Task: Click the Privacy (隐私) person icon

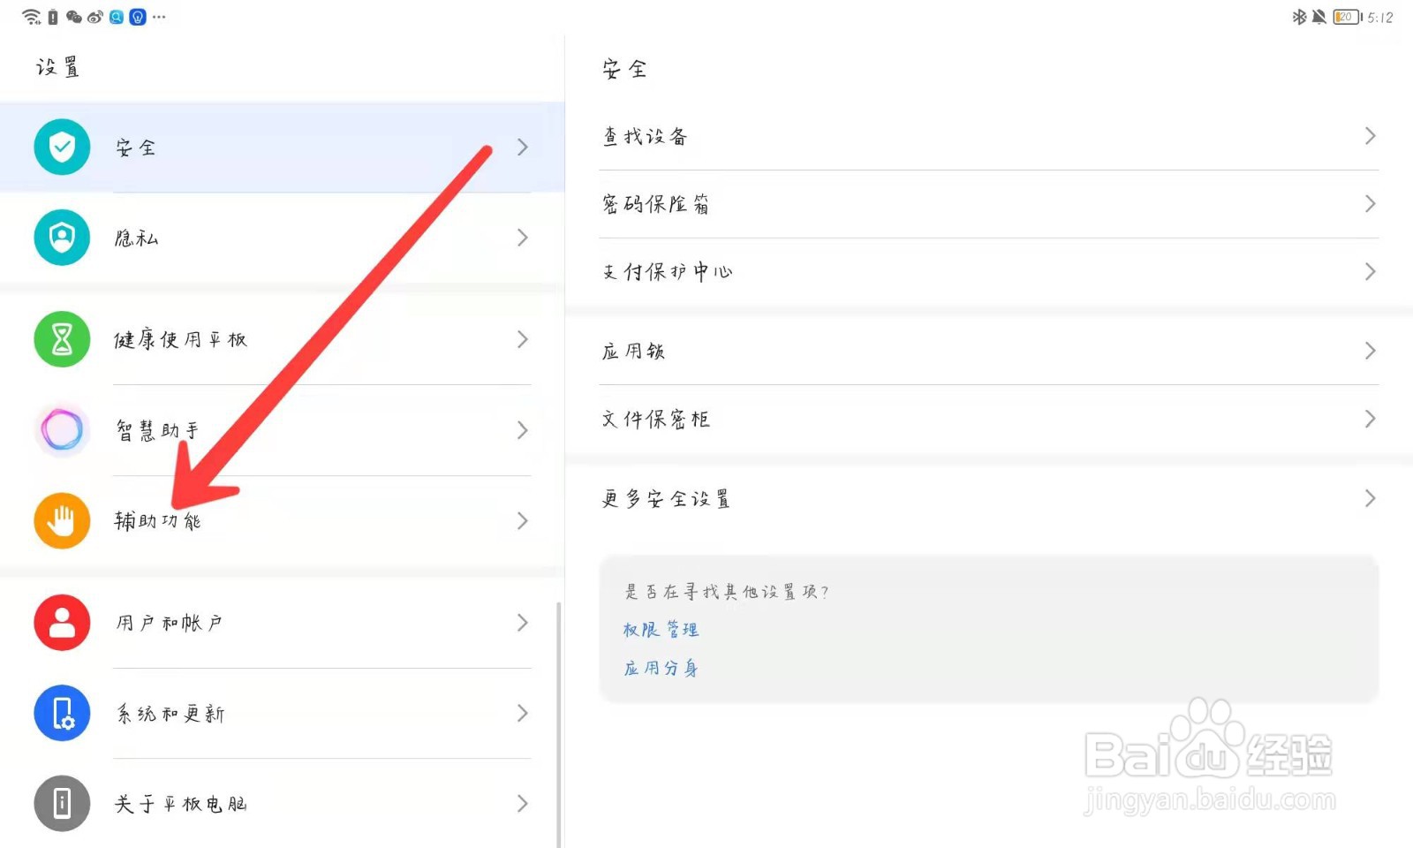Action: [x=61, y=238]
